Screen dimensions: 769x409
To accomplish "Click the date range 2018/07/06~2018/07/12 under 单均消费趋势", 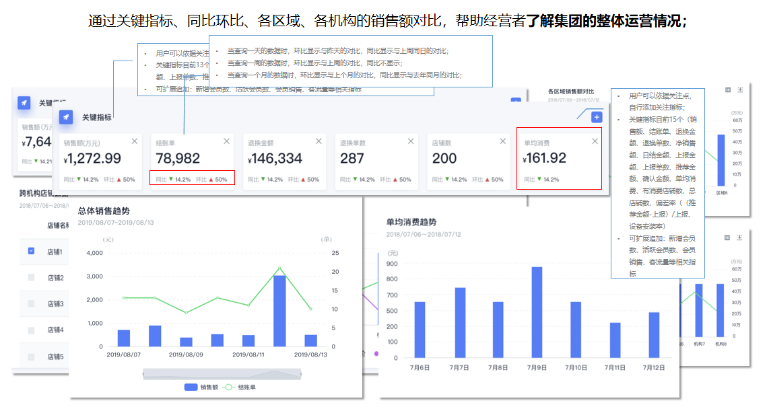I will (x=424, y=235).
